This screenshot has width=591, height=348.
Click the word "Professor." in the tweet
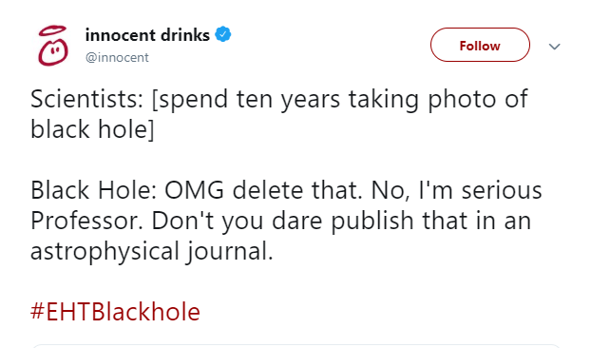(x=87, y=221)
